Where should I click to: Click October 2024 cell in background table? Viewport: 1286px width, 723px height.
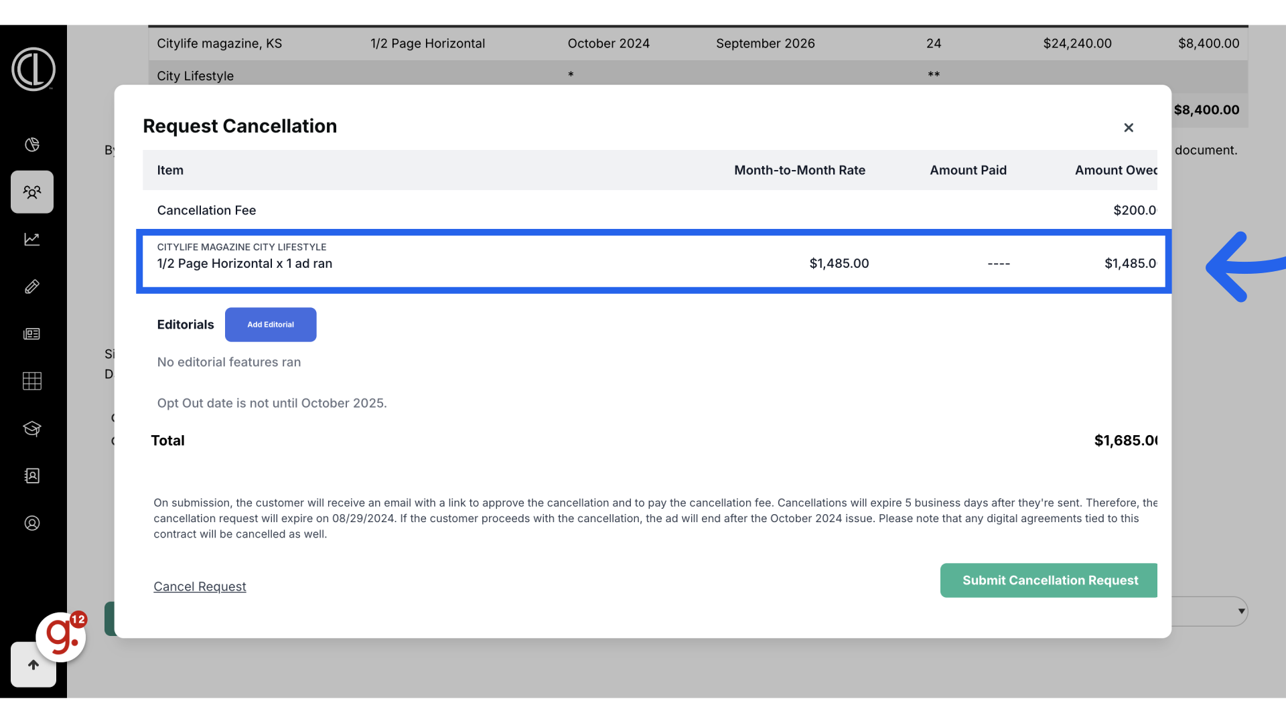pos(608,44)
